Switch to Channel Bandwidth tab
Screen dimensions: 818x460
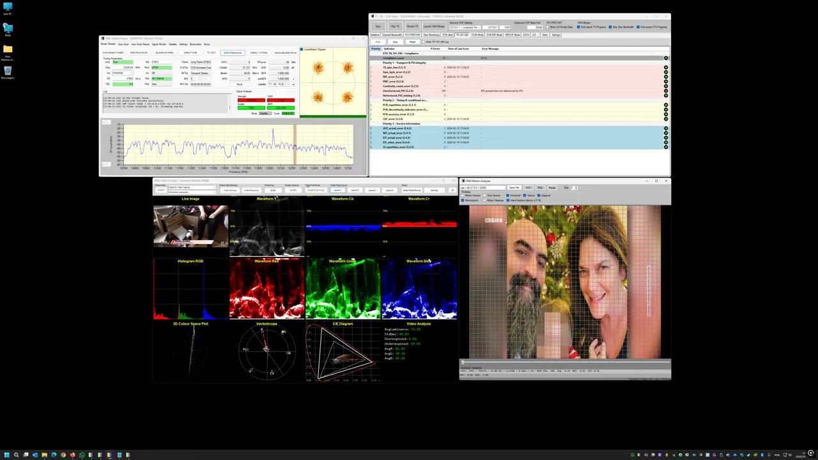click(392, 34)
